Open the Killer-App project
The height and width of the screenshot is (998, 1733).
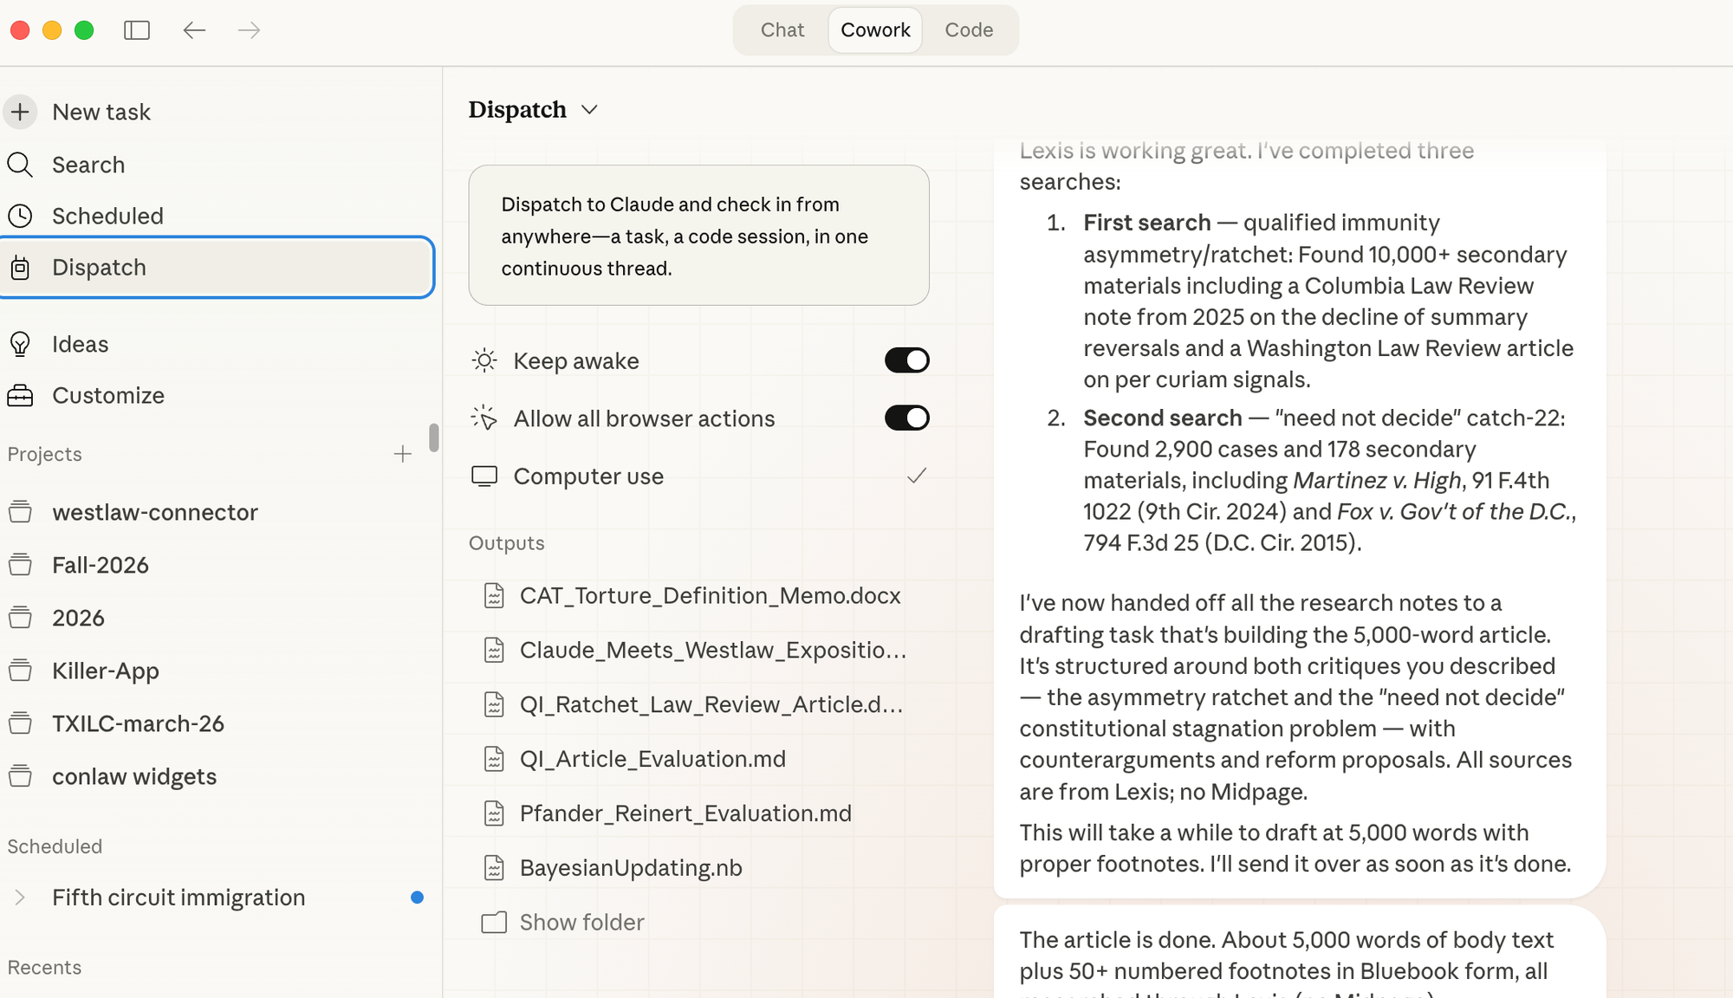pyautogui.click(x=105, y=671)
